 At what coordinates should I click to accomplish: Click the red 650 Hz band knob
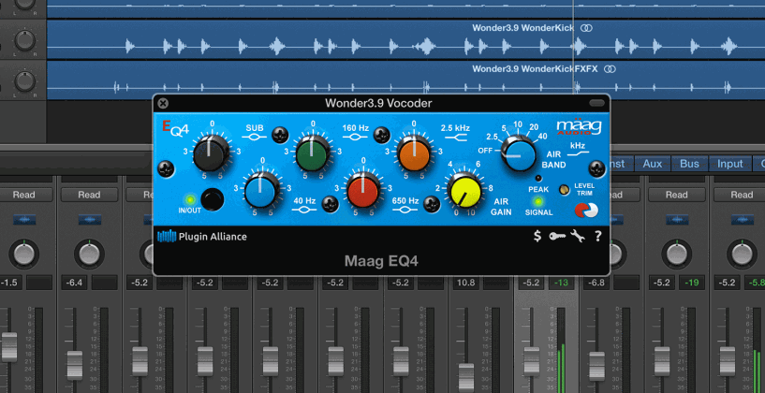(x=363, y=191)
